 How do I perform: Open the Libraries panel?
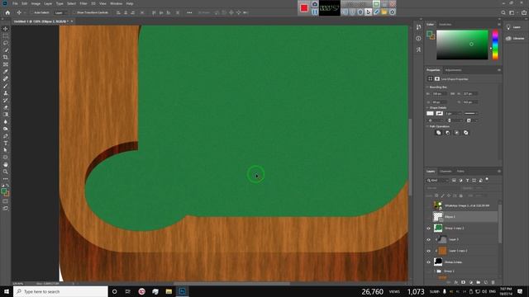515,39
